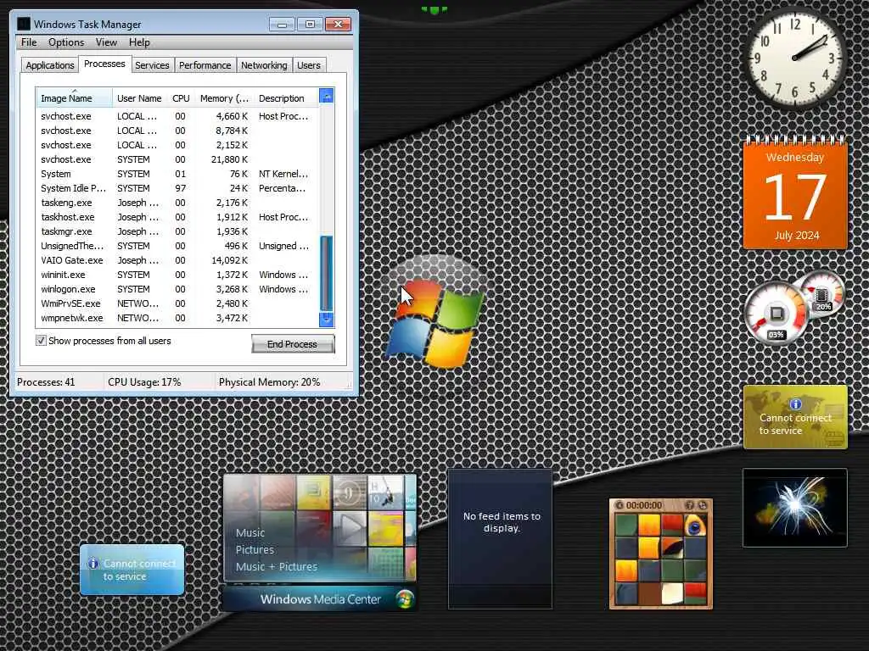Click the analog clock gadget
This screenshot has height=651, width=869.
(x=794, y=57)
